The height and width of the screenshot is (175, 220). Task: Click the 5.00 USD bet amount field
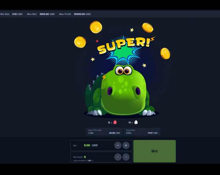click(x=90, y=145)
